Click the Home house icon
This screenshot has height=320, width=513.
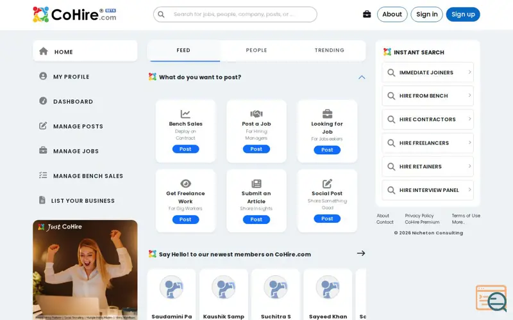44,51
